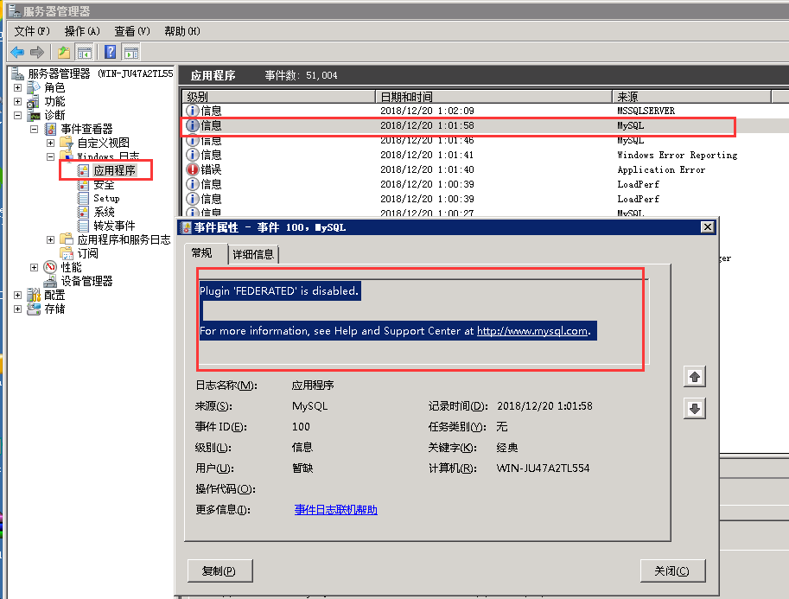This screenshot has height=599, width=789.
Task: Click the info icon of MSSQLSERVER event row
Action: coord(192,111)
